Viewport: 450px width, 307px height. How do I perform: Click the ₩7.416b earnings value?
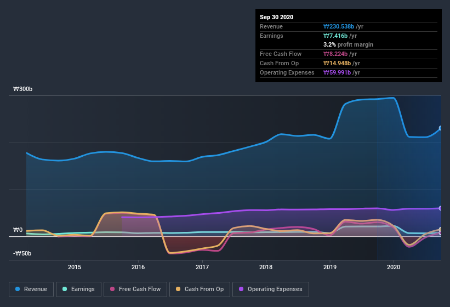click(x=335, y=36)
